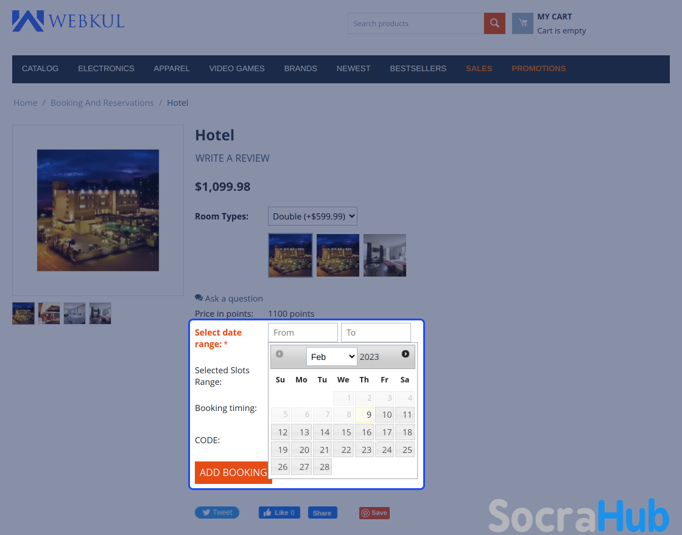682x535 pixels.
Task: Click the My Cart label
Action: pos(555,16)
